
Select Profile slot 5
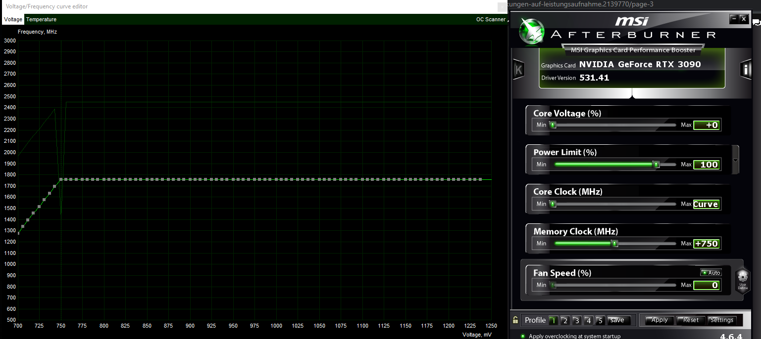(600, 320)
